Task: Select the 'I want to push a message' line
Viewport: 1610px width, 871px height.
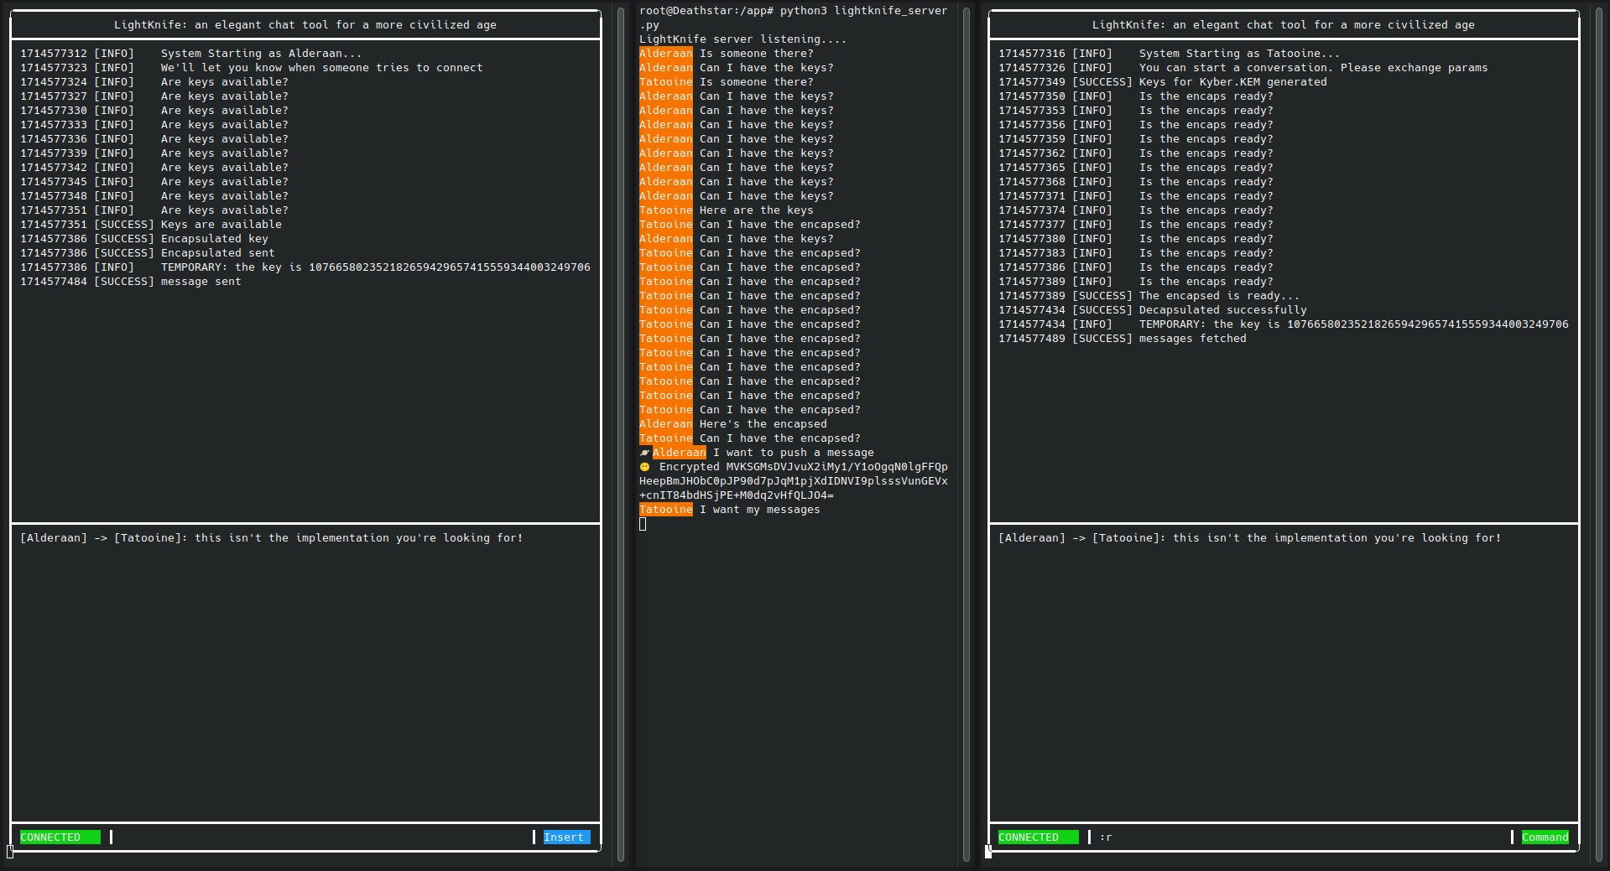Action: [x=757, y=453]
